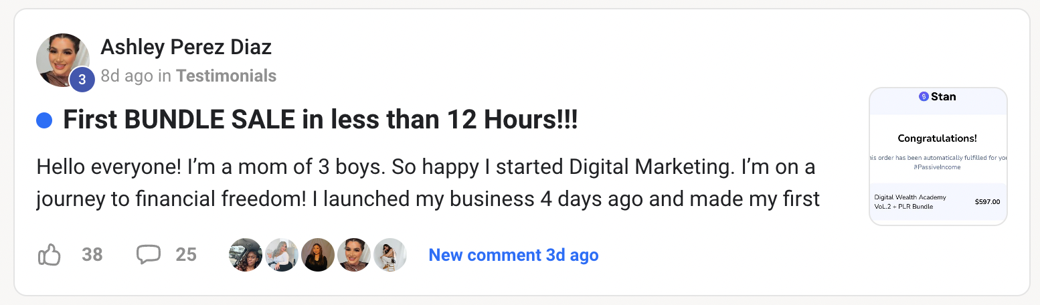This screenshot has width=1040, height=305.
Task: Open the fourth commenter's avatar
Action: 354,255
